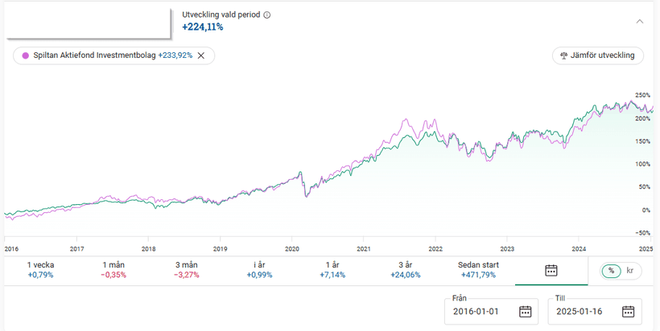This screenshot has width=660, height=331.
Task: Switch to the 3 mån period
Action: (x=188, y=270)
